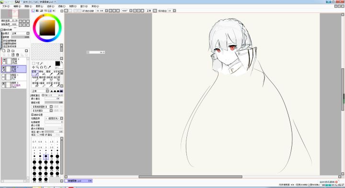Select the lasso selection tool
This screenshot has width=345, height=188.
point(37,63)
